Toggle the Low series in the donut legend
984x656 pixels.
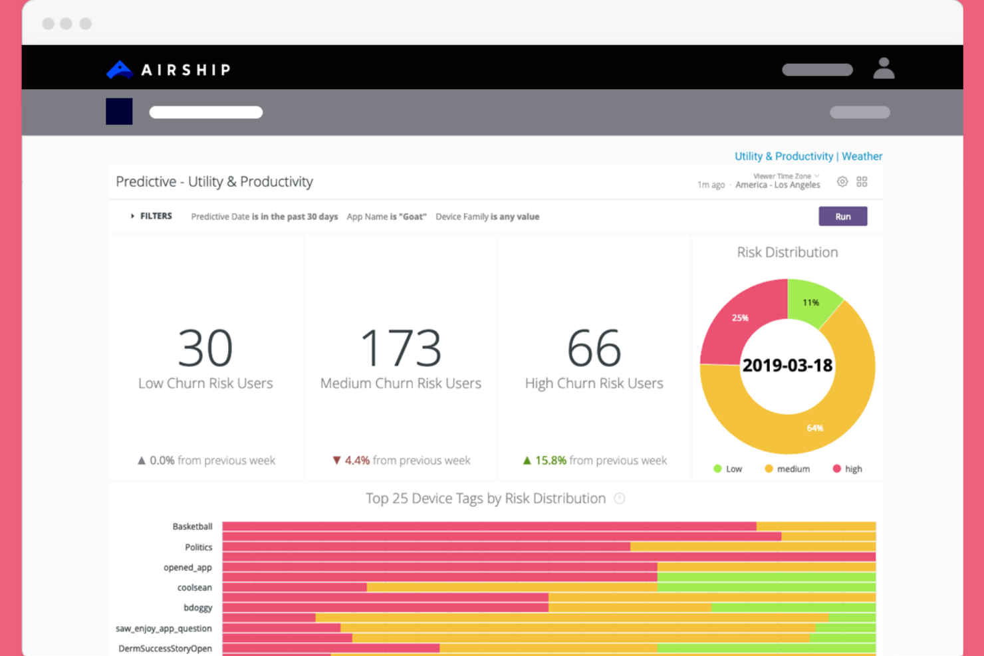pyautogui.click(x=728, y=469)
